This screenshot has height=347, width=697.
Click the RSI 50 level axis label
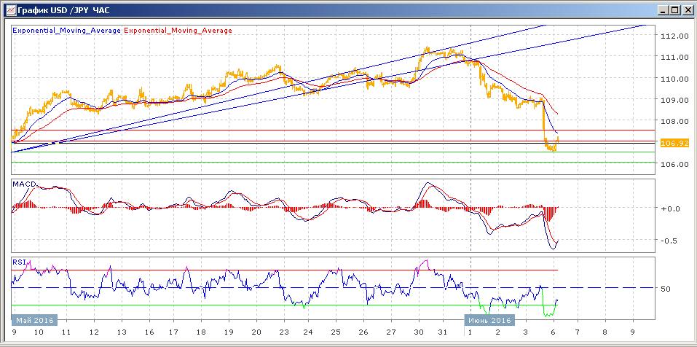pos(665,289)
